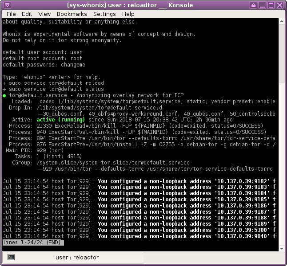Click 'sudo service tor@default reload' line

[x=53, y=83]
